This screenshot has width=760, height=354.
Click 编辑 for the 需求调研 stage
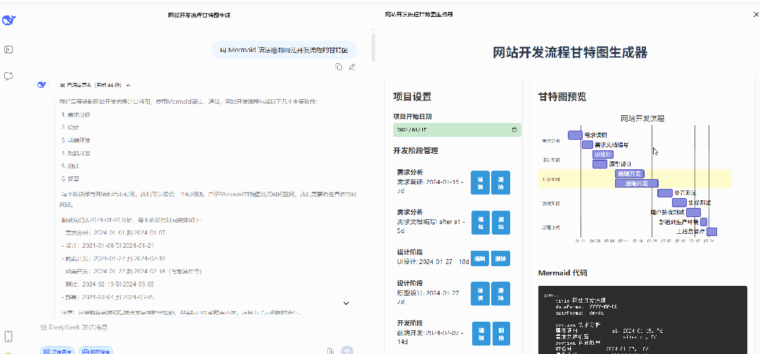point(481,183)
